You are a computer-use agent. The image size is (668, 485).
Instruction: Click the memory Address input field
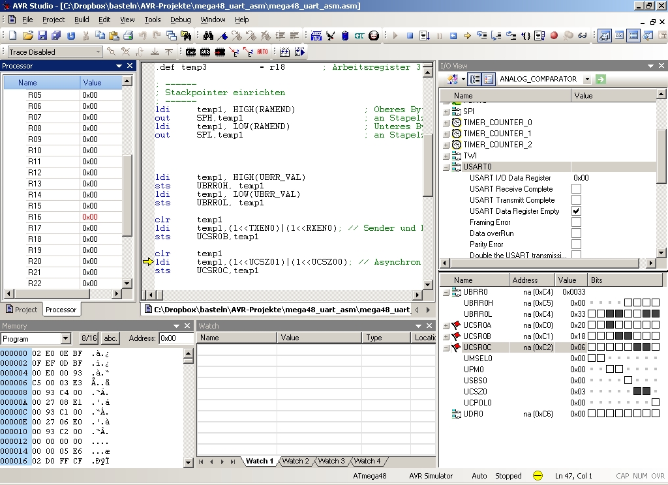176,338
